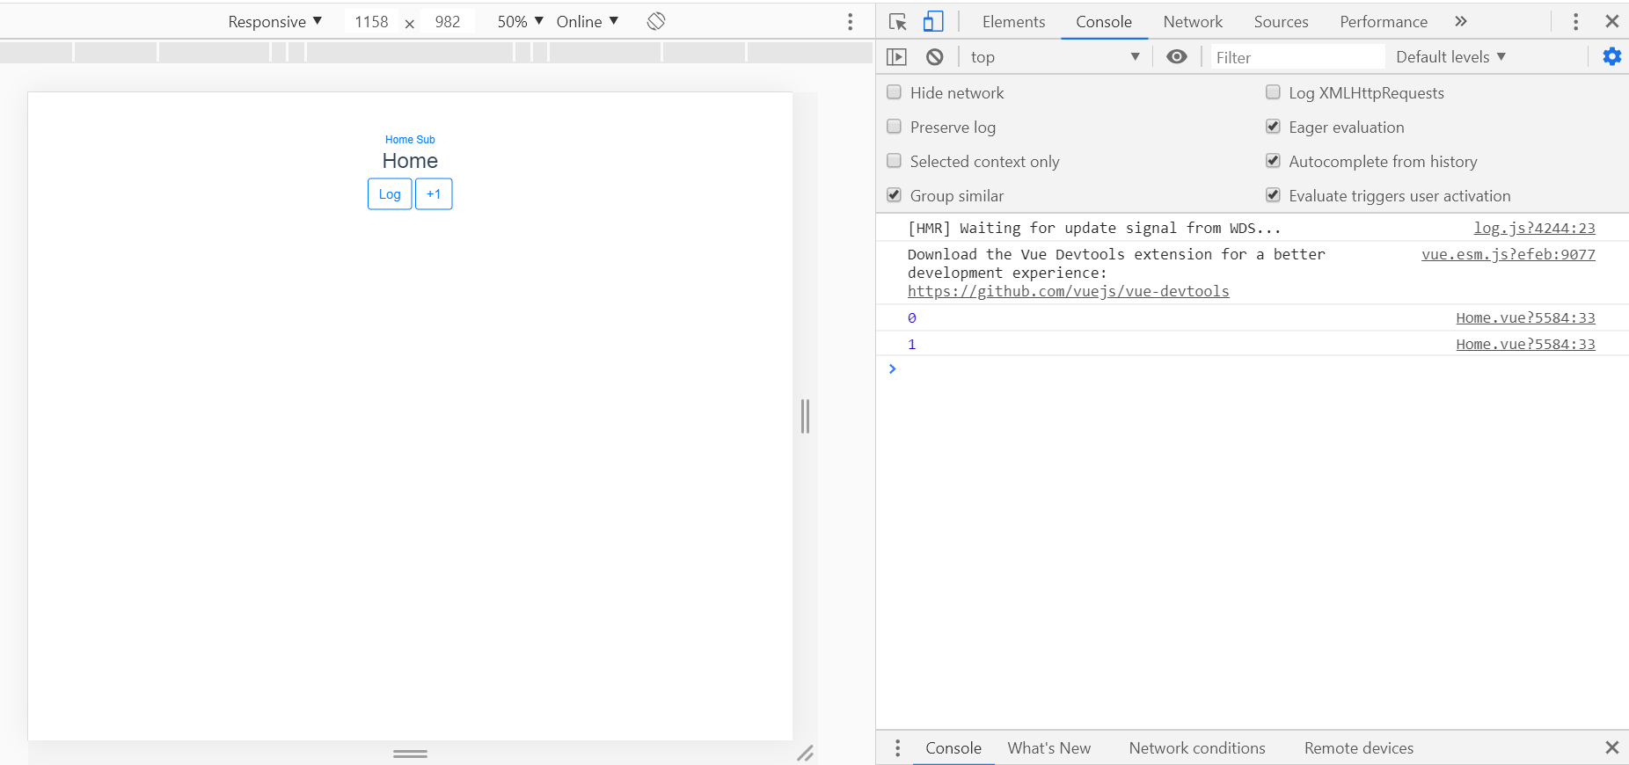The height and width of the screenshot is (765, 1629).
Task: Open the Performance tab
Action: 1384,22
